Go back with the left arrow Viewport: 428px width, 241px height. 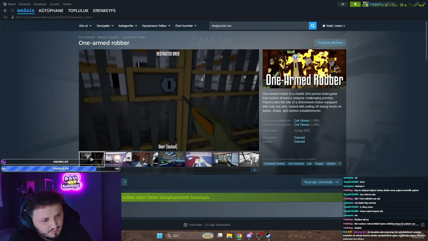pyautogui.click(x=5, y=11)
